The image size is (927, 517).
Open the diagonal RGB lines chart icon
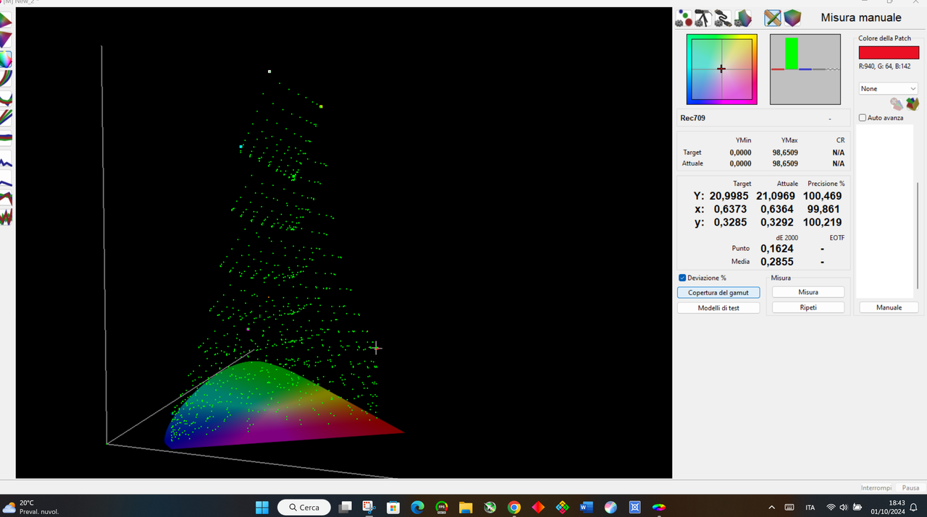pyautogui.click(x=6, y=117)
